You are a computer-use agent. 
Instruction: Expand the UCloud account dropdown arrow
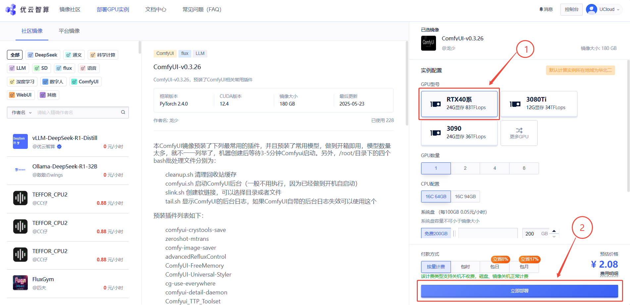click(618, 10)
